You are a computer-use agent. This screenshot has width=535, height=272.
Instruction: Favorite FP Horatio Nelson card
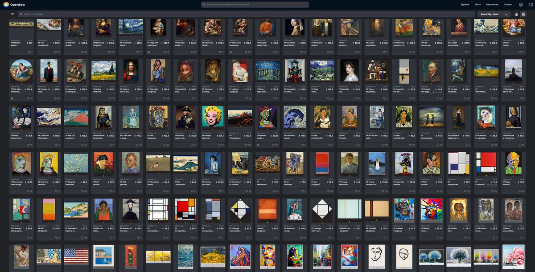[192, 145]
